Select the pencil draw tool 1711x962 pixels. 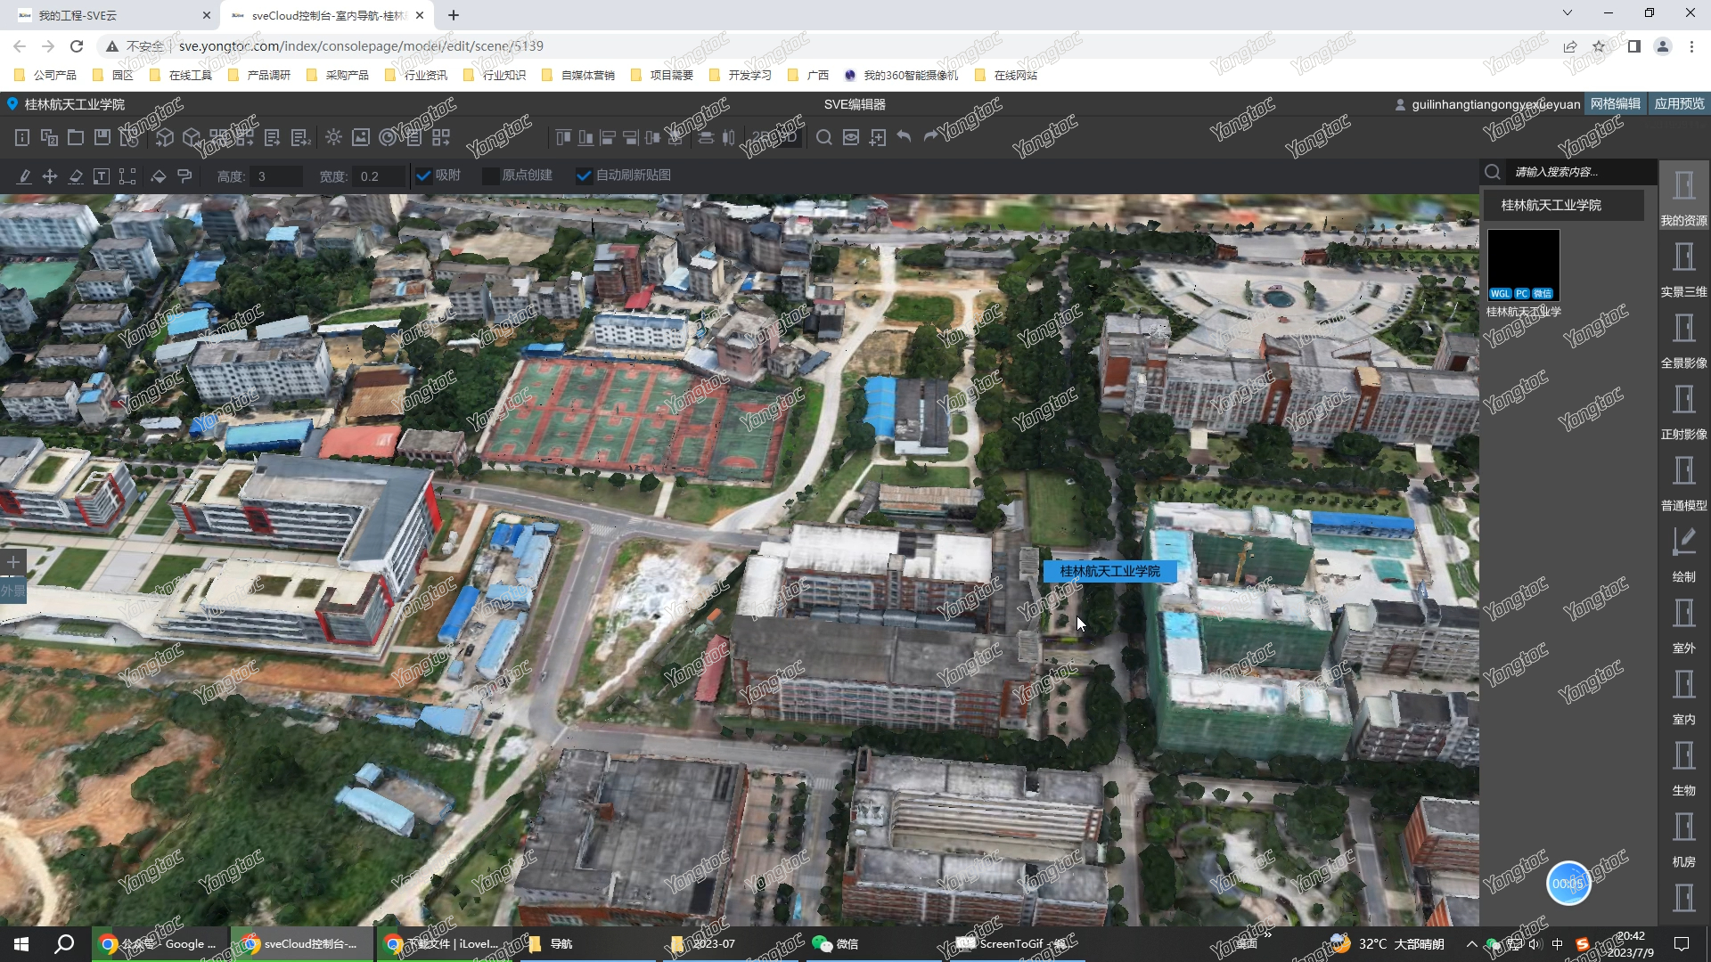click(x=24, y=176)
